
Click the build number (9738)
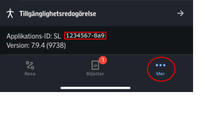[56, 45]
